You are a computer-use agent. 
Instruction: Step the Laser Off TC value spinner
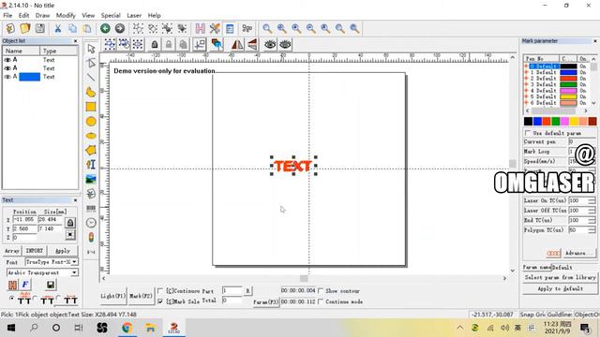coord(592,211)
